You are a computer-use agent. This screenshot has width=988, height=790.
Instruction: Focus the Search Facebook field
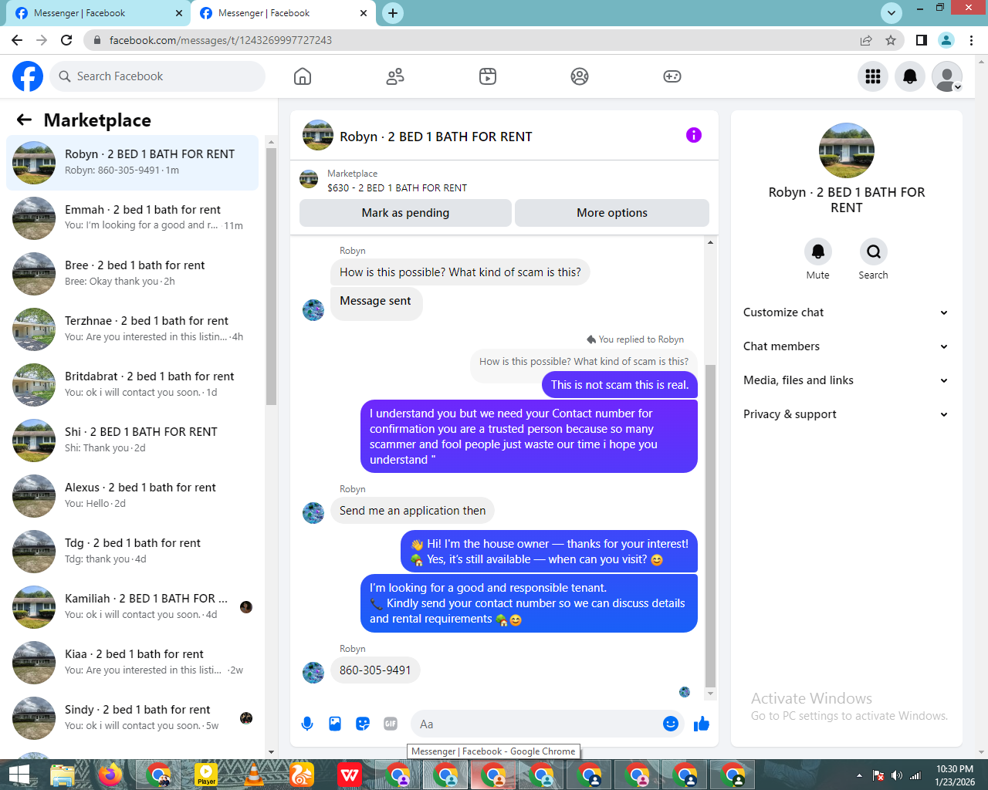pyautogui.click(x=157, y=76)
